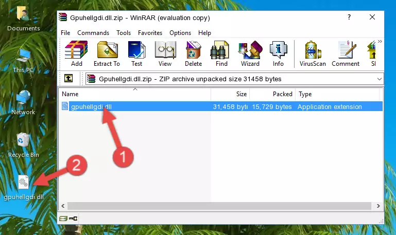Screen dimensions: 396x235
Task: Click the 15,729 bytes packed cell
Action: coord(272,106)
